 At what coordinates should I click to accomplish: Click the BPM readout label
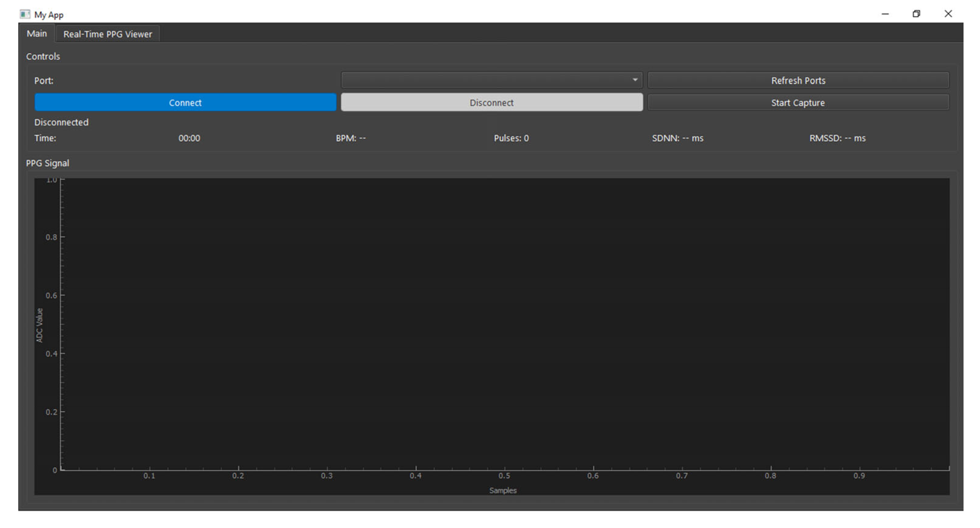(x=350, y=138)
